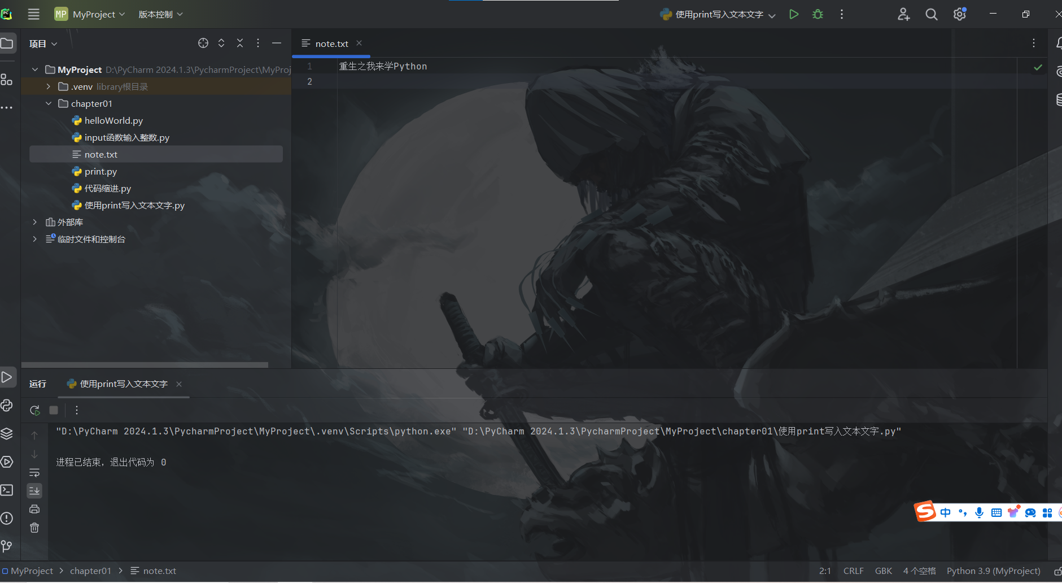Open the main hamburger menu
Image resolution: width=1062 pixels, height=583 pixels.
(x=34, y=14)
